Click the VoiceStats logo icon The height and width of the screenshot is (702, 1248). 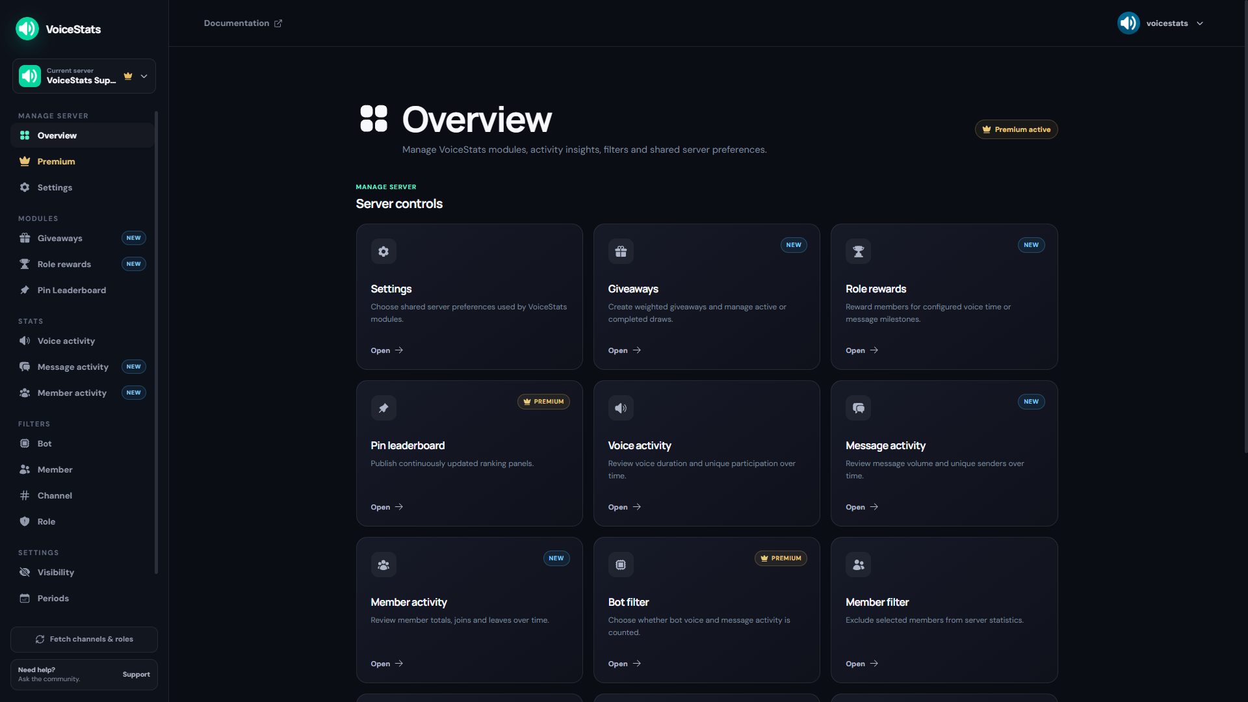point(27,29)
